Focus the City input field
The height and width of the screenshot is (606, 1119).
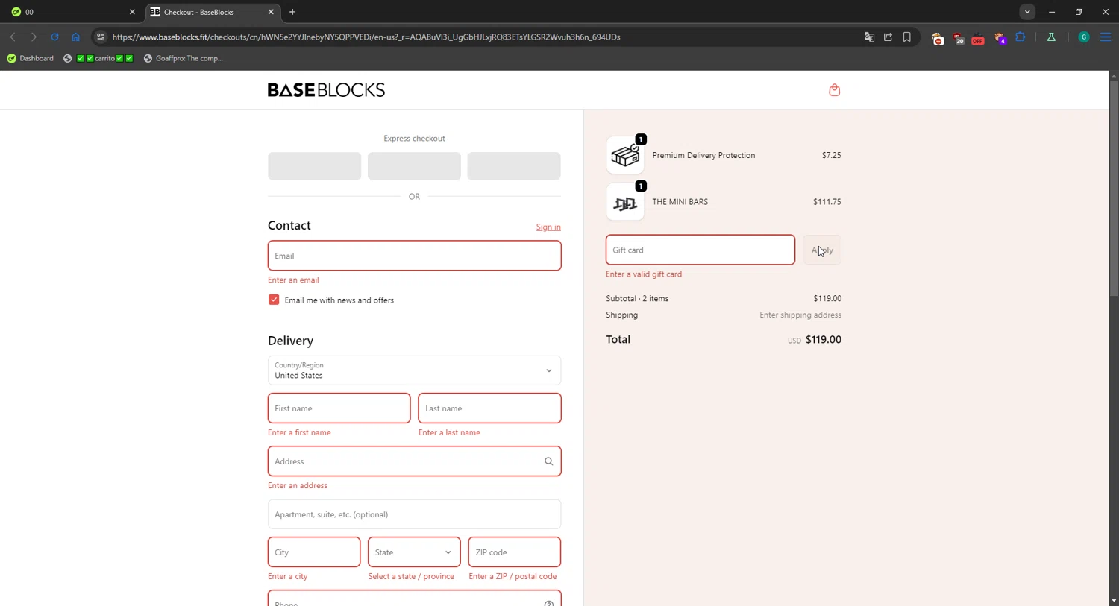tap(314, 552)
